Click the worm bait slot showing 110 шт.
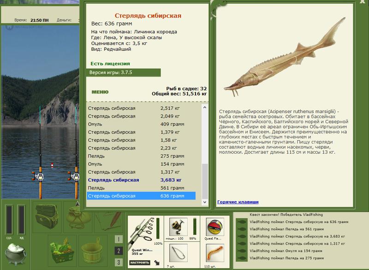The height and width of the screenshot is (270, 369). pos(215,253)
